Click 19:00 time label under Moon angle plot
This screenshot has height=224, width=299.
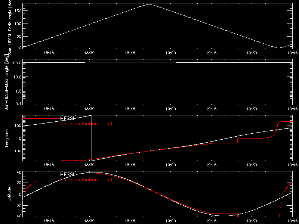[171, 109]
